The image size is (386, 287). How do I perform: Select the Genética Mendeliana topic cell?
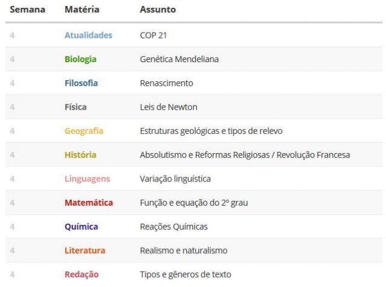179,59
